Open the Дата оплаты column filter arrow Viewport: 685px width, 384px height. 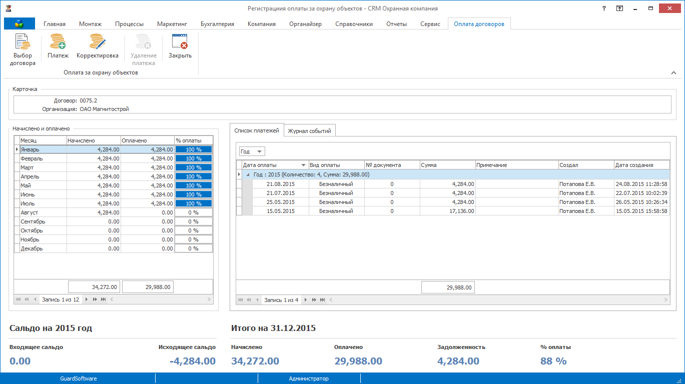click(x=303, y=165)
